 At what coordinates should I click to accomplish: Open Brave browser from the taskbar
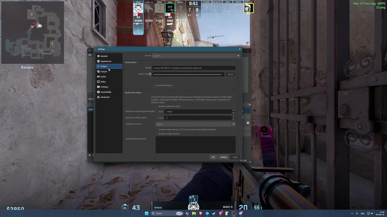click(x=200, y=213)
